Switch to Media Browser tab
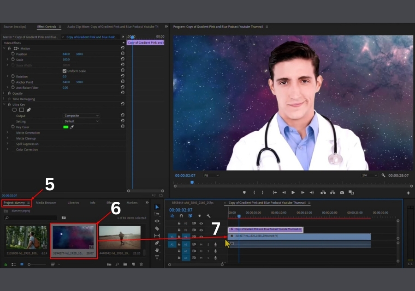The image size is (415, 291). [x=46, y=203]
